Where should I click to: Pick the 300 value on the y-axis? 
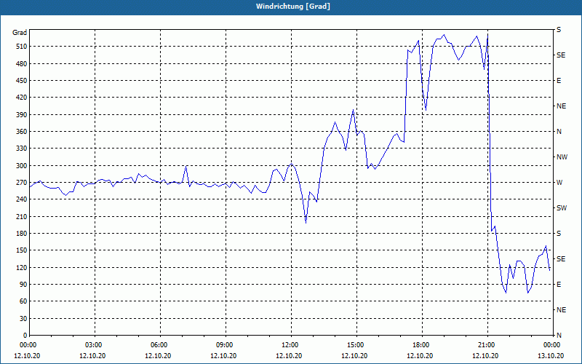[x=21, y=166]
